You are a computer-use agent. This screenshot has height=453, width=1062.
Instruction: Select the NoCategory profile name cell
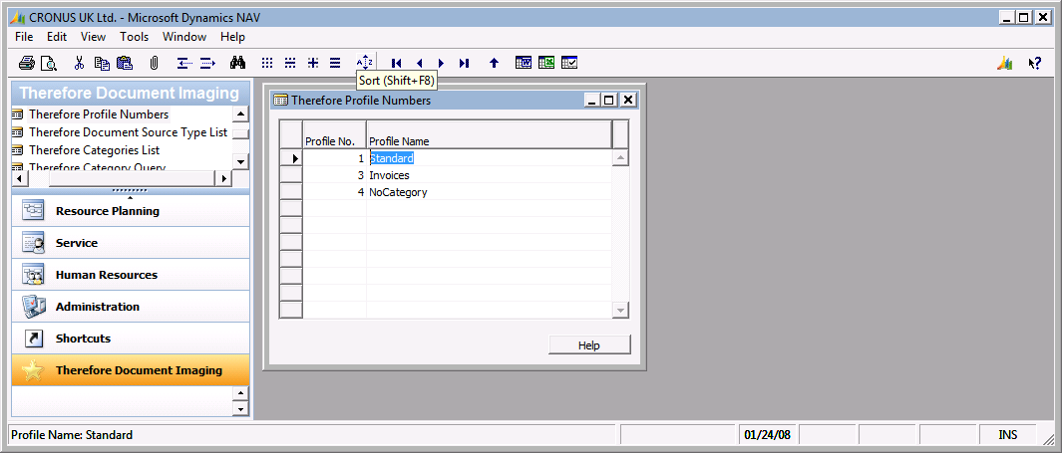click(x=489, y=192)
